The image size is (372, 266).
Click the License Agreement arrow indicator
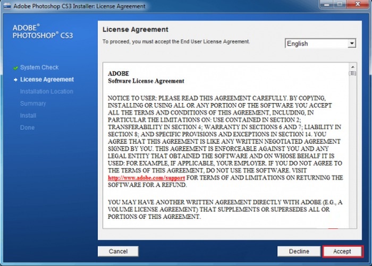click(15, 80)
